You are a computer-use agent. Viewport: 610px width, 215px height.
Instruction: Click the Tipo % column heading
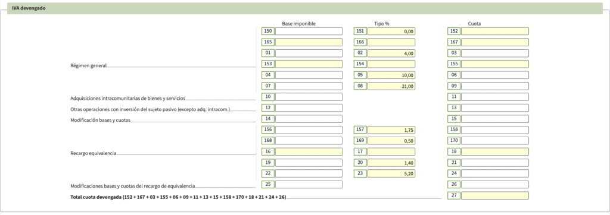coord(382,24)
